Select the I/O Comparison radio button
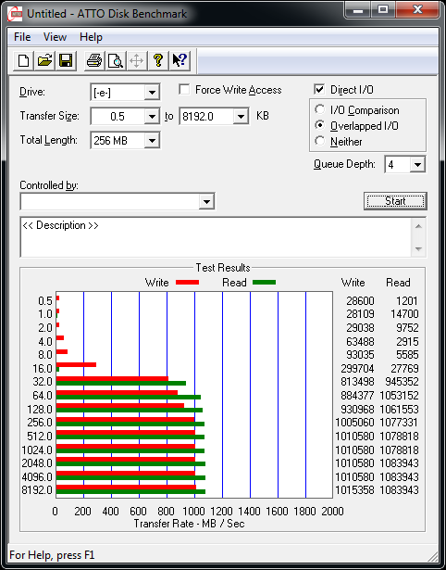The height and width of the screenshot is (570, 446). 320,109
